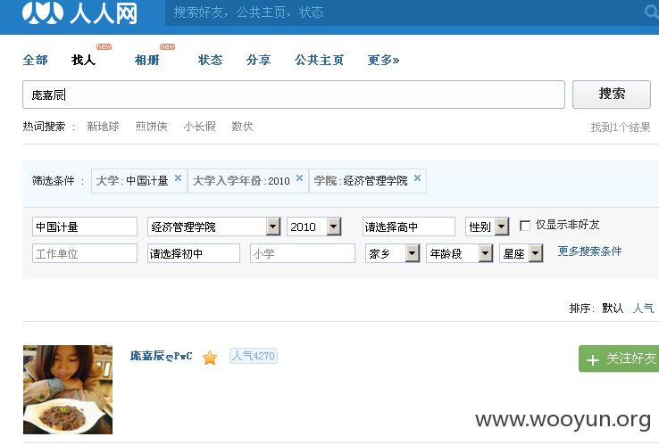Tick the 仅显示非好友 checkbox

click(524, 226)
